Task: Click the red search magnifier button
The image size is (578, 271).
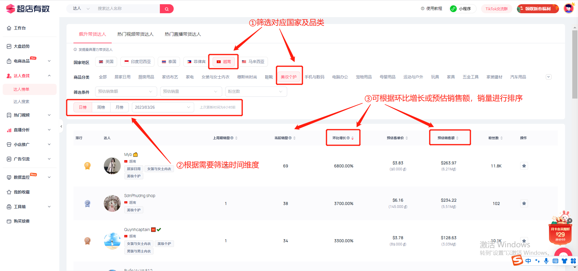Action: (x=166, y=9)
